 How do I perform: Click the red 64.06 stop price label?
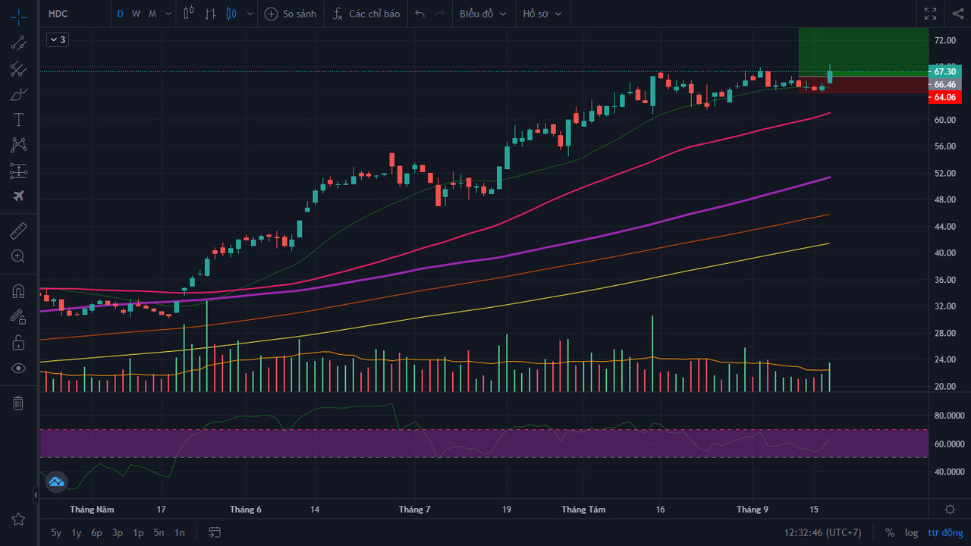944,97
